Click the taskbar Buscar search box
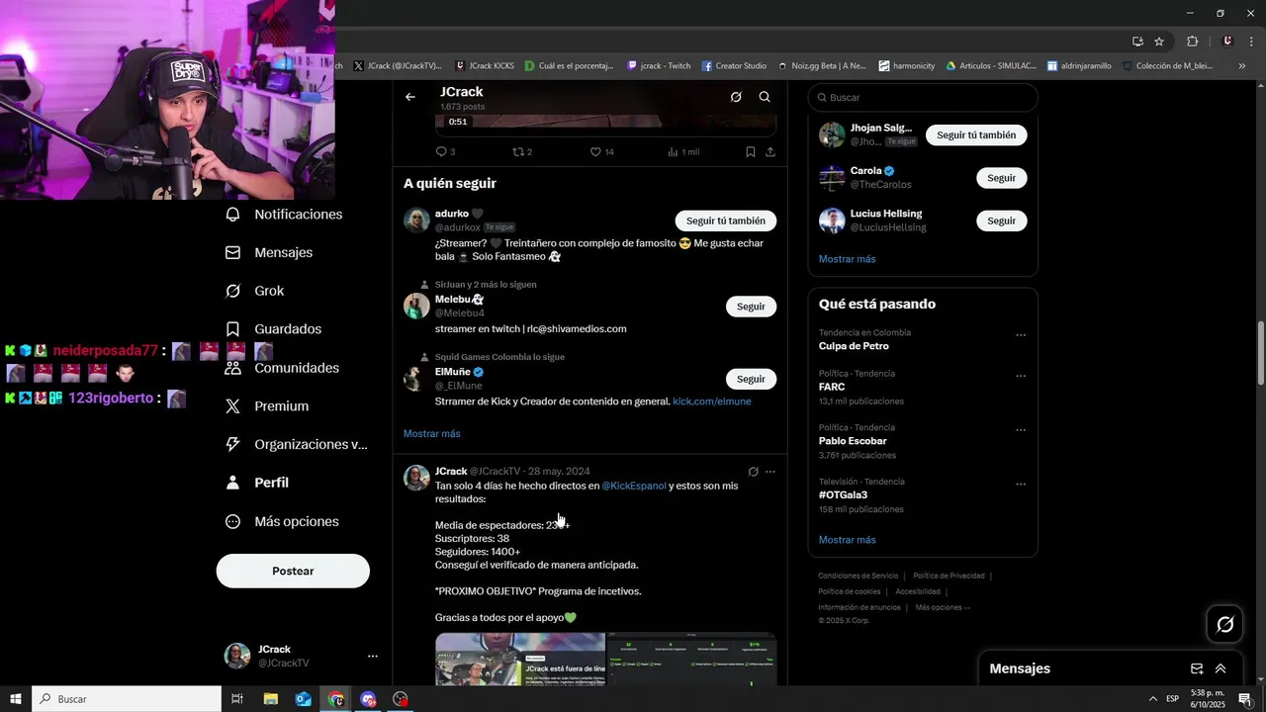 [x=128, y=699]
